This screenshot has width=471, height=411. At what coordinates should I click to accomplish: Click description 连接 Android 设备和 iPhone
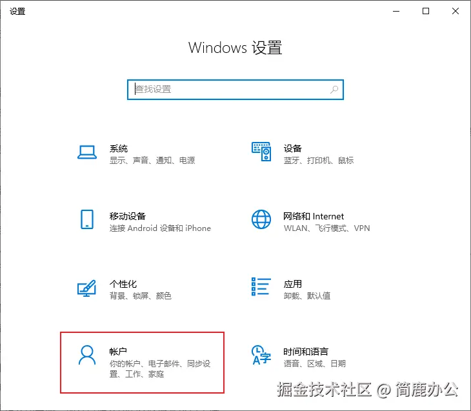(x=160, y=228)
